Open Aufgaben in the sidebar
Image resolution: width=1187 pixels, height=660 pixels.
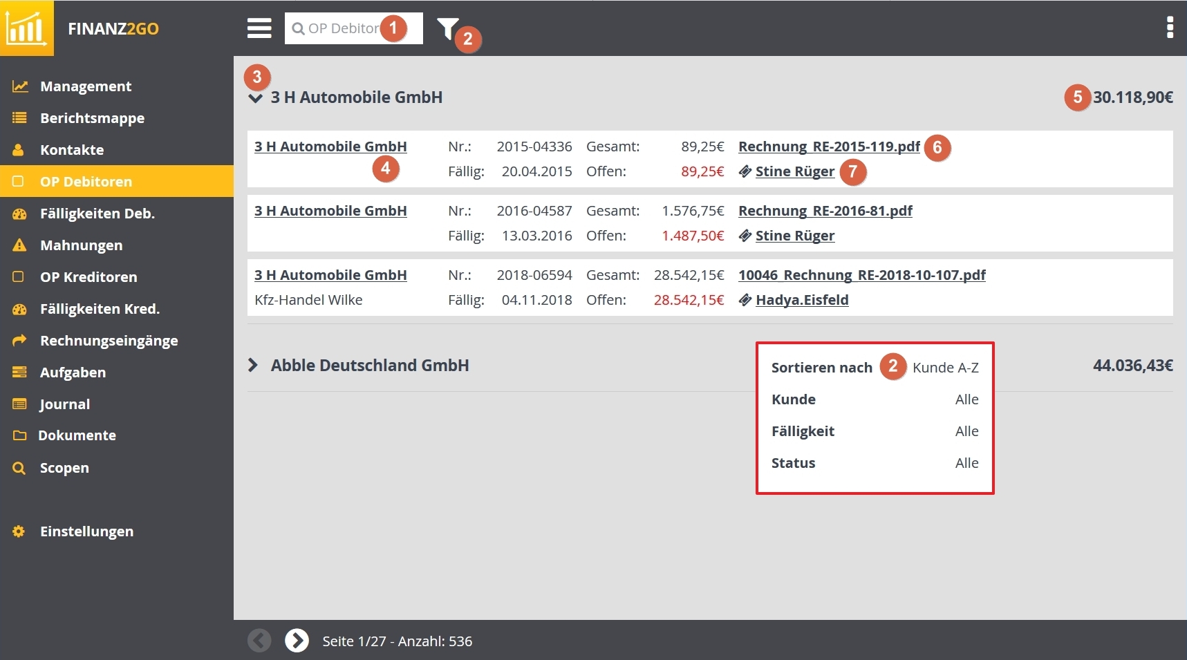[73, 373]
